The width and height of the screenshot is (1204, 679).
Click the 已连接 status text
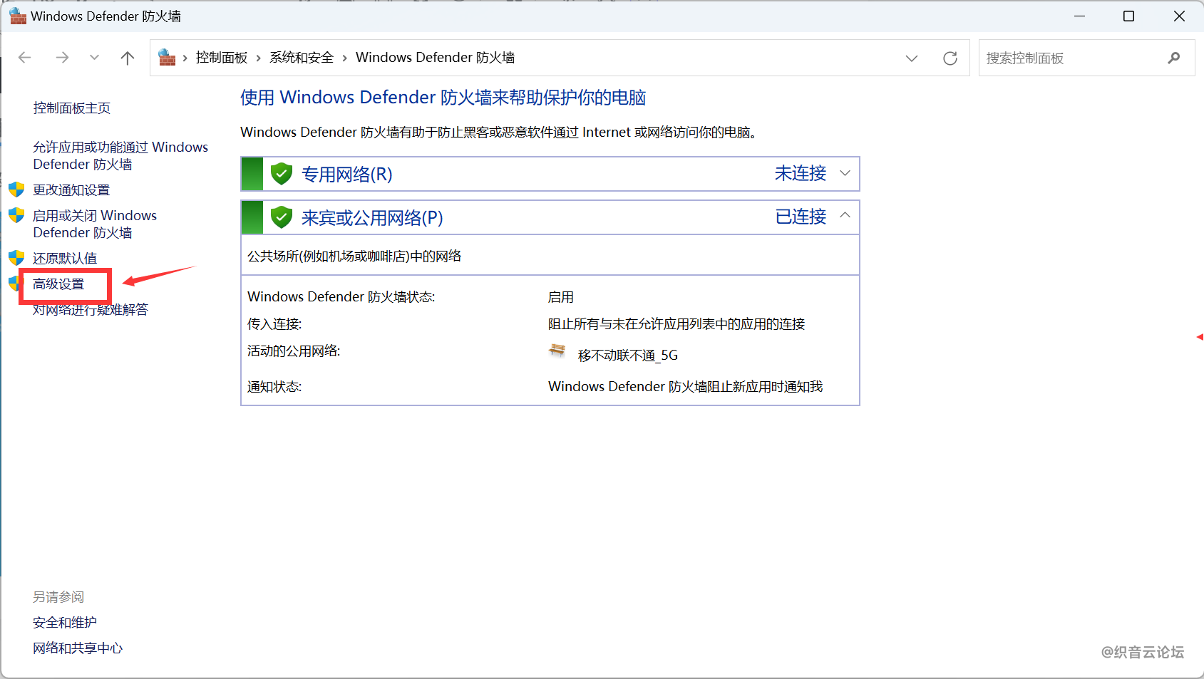(801, 217)
